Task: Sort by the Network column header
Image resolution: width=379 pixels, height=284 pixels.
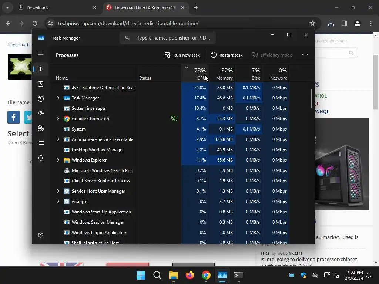Action: (276, 74)
